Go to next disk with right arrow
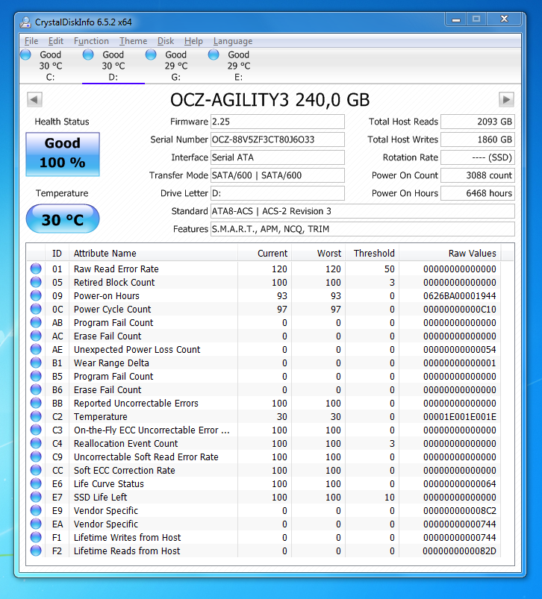Viewport: 542px width, 599px height. pyautogui.click(x=506, y=100)
